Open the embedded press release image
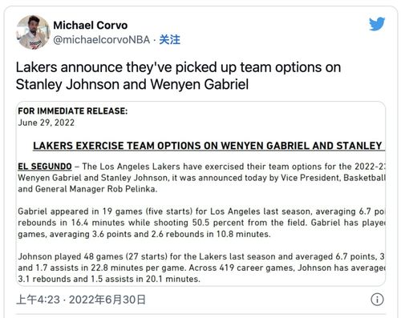The width and height of the screenshot is (401, 318). [x=200, y=194]
